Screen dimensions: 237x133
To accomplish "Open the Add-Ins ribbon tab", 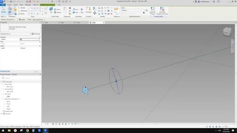I will (36, 5).
